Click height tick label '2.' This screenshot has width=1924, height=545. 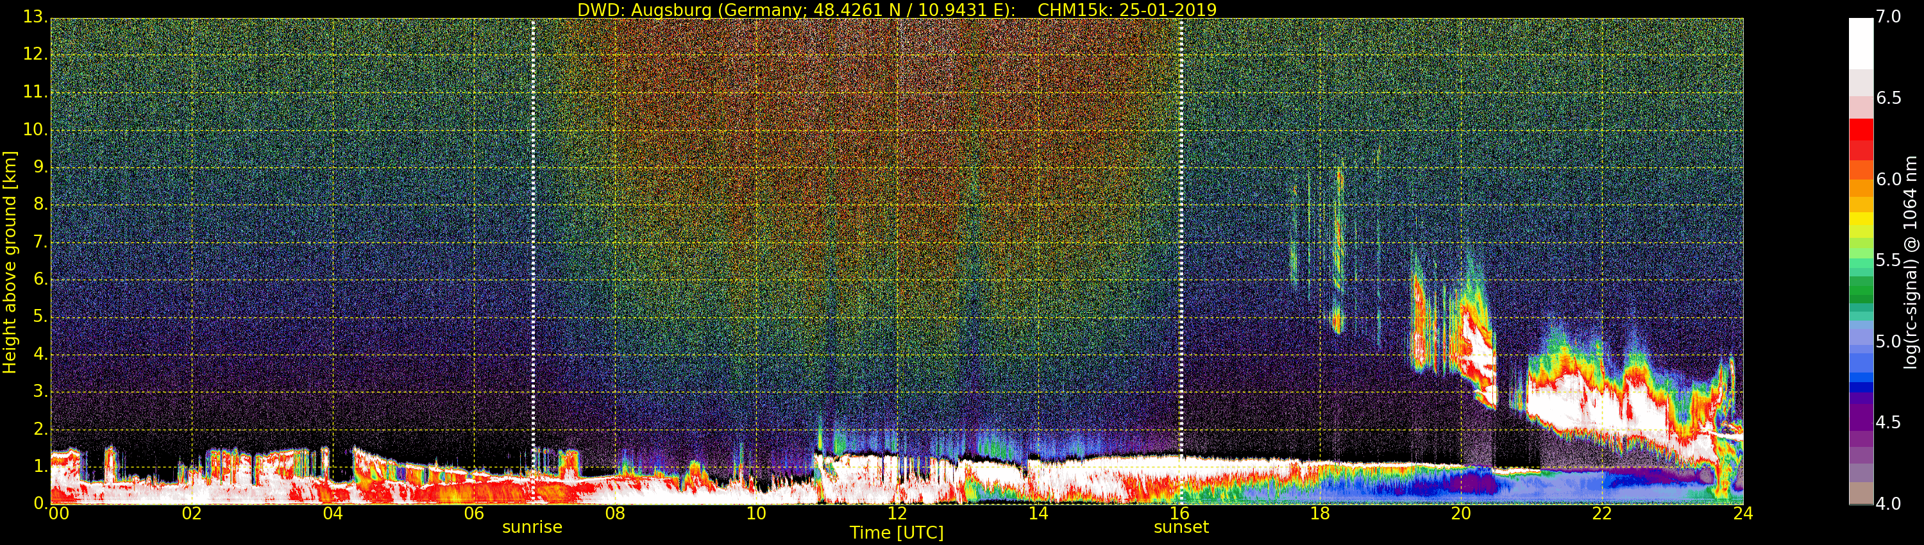pos(40,428)
